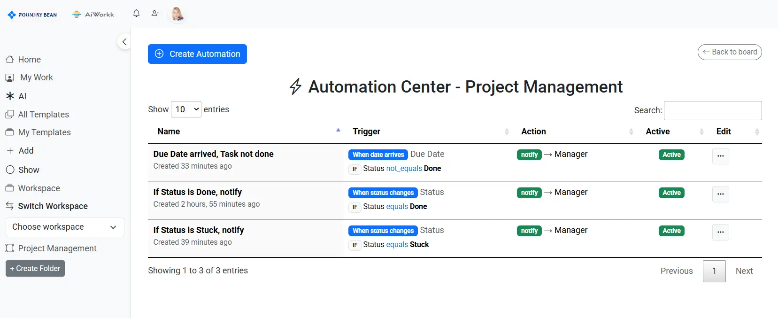Open the user profile avatar
Screen dimensions: 778x318
177,15
